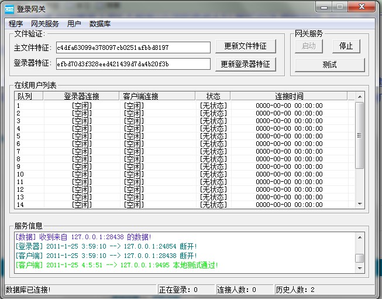Image resolution: width=382 pixels, height=299 pixels.
Task: Open the 网关服务 menu
Action: coord(45,24)
